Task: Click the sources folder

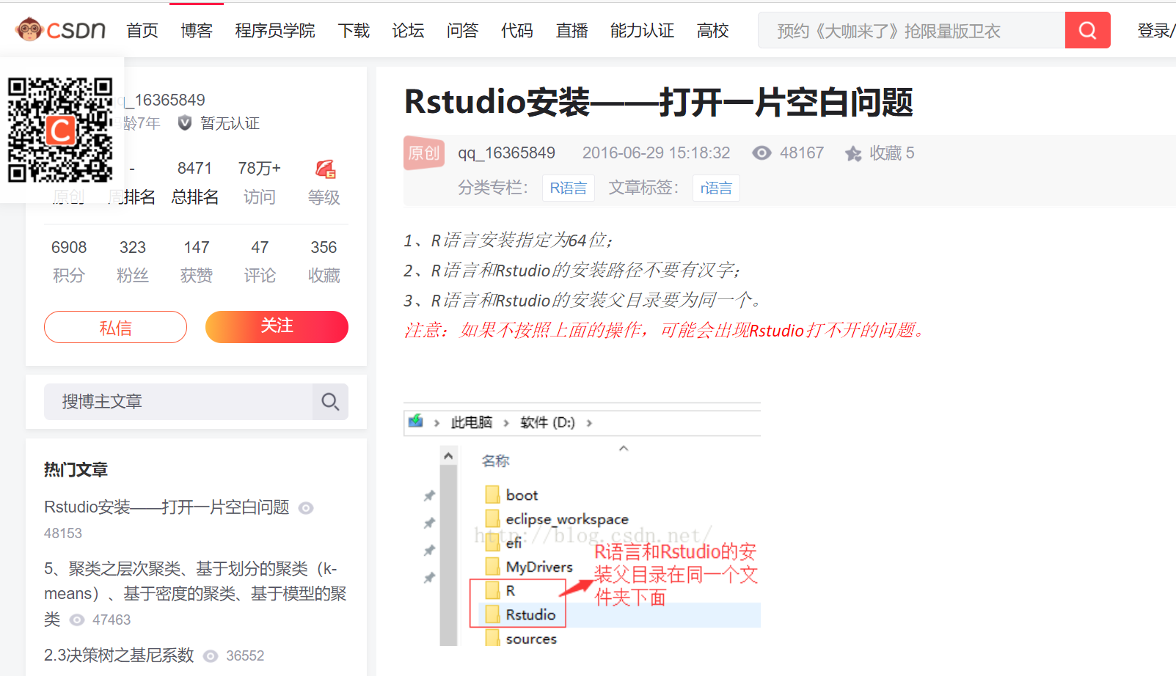Action: pos(521,639)
